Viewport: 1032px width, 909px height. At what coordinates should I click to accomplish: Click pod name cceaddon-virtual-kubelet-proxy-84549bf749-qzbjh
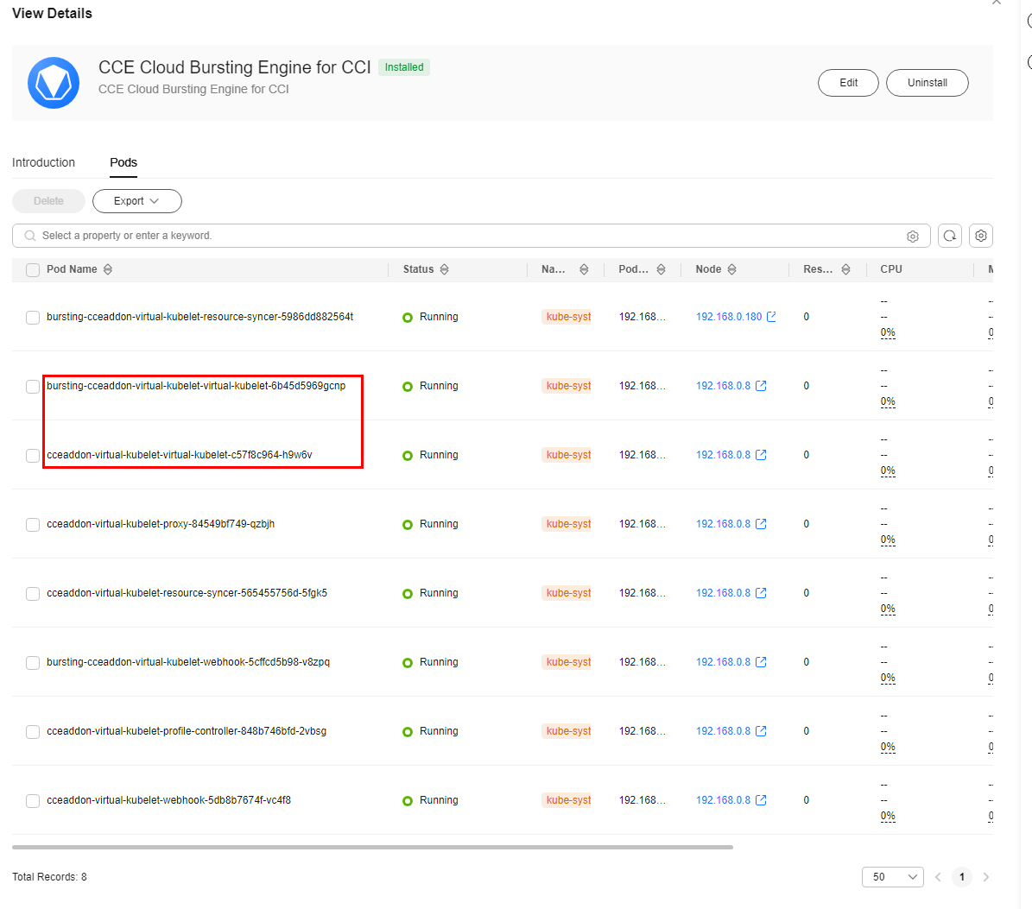161,524
